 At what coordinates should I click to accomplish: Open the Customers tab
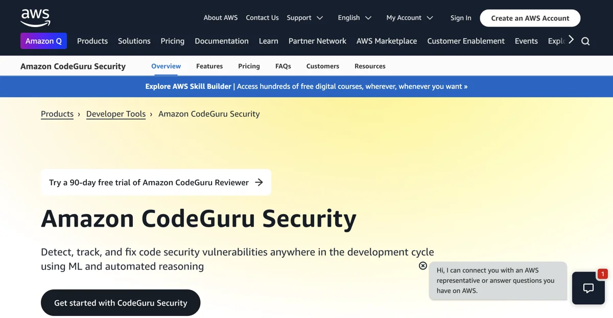[323, 66]
